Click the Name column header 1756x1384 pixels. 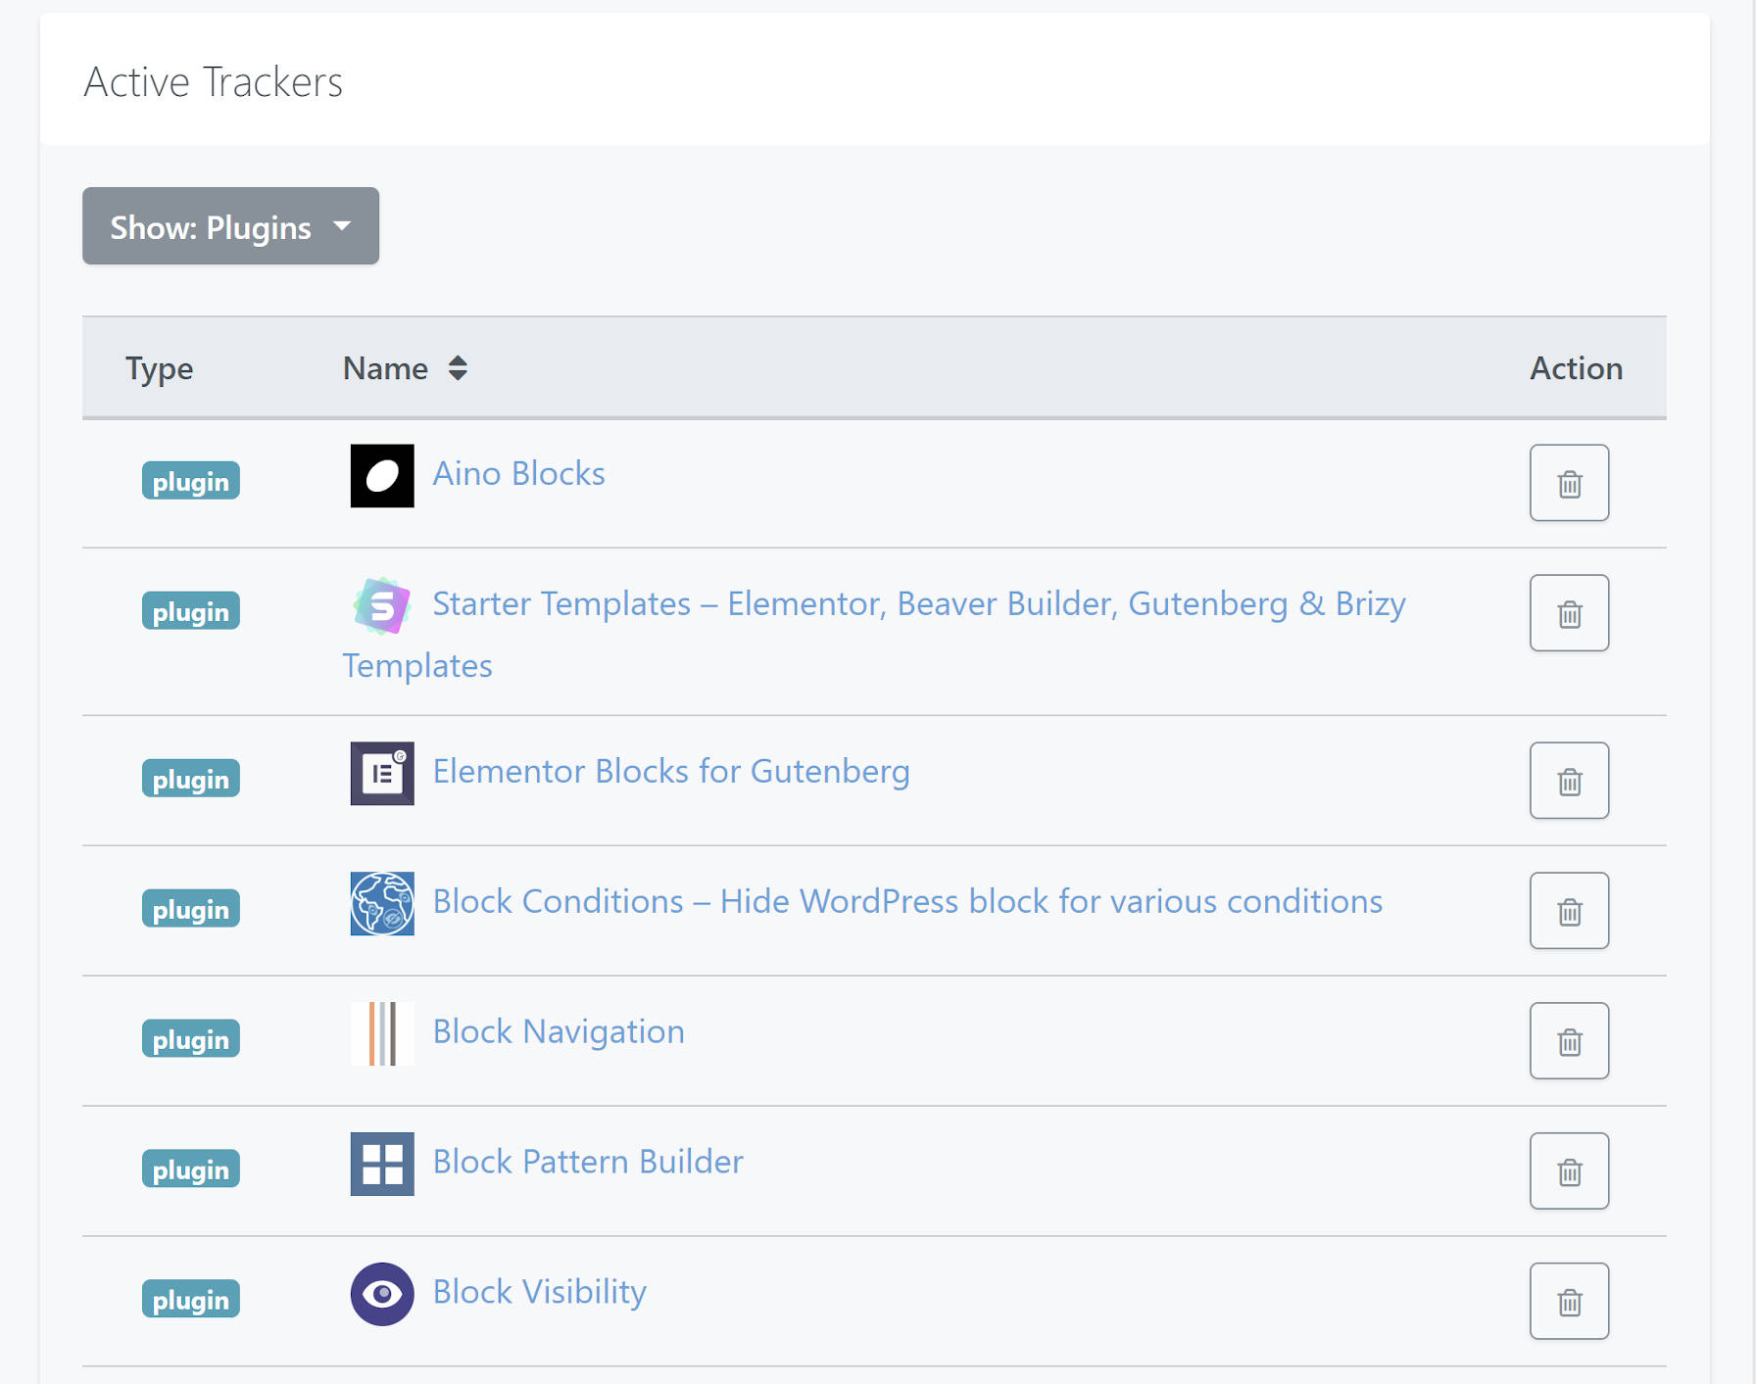click(385, 368)
